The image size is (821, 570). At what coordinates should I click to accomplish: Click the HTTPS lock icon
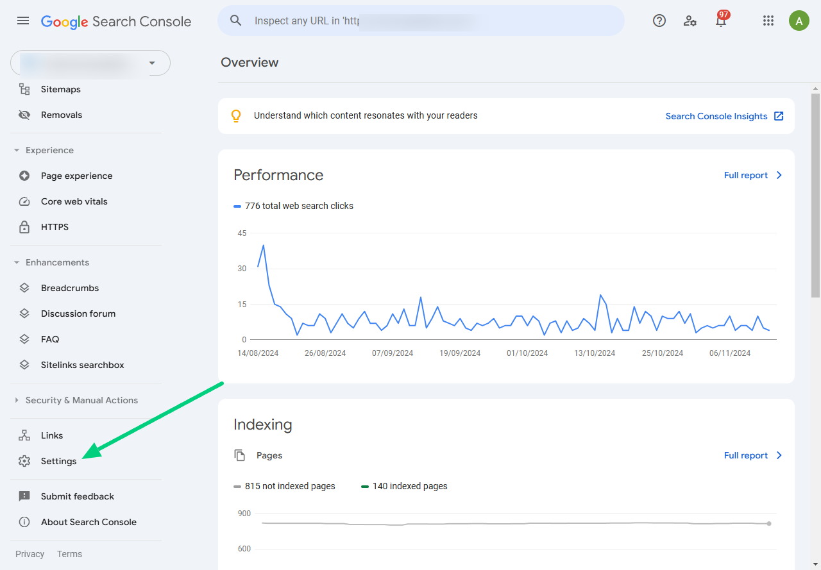pos(24,227)
